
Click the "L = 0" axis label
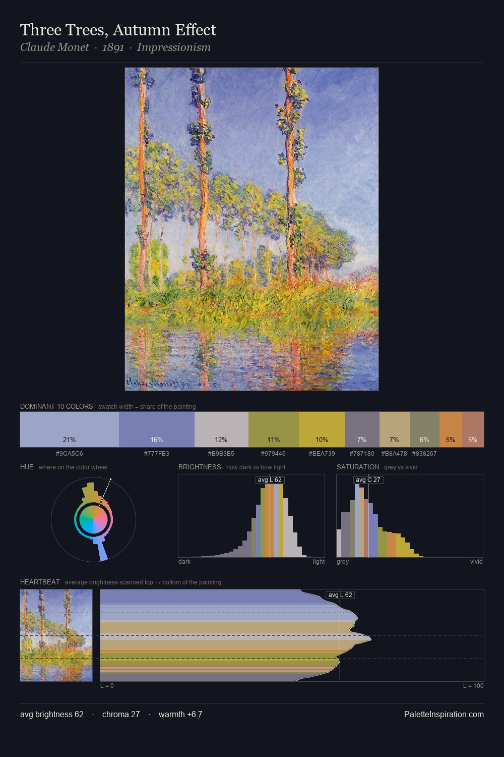click(107, 686)
